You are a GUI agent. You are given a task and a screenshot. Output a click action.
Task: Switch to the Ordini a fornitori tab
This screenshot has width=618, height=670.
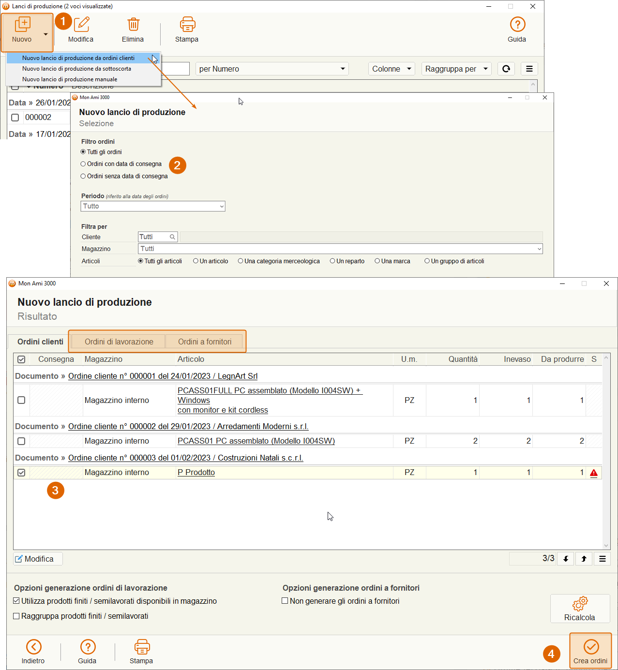pos(205,342)
